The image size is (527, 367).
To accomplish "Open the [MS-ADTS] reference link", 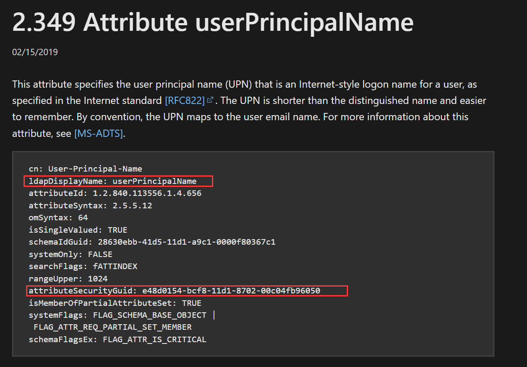I will tap(98, 133).
